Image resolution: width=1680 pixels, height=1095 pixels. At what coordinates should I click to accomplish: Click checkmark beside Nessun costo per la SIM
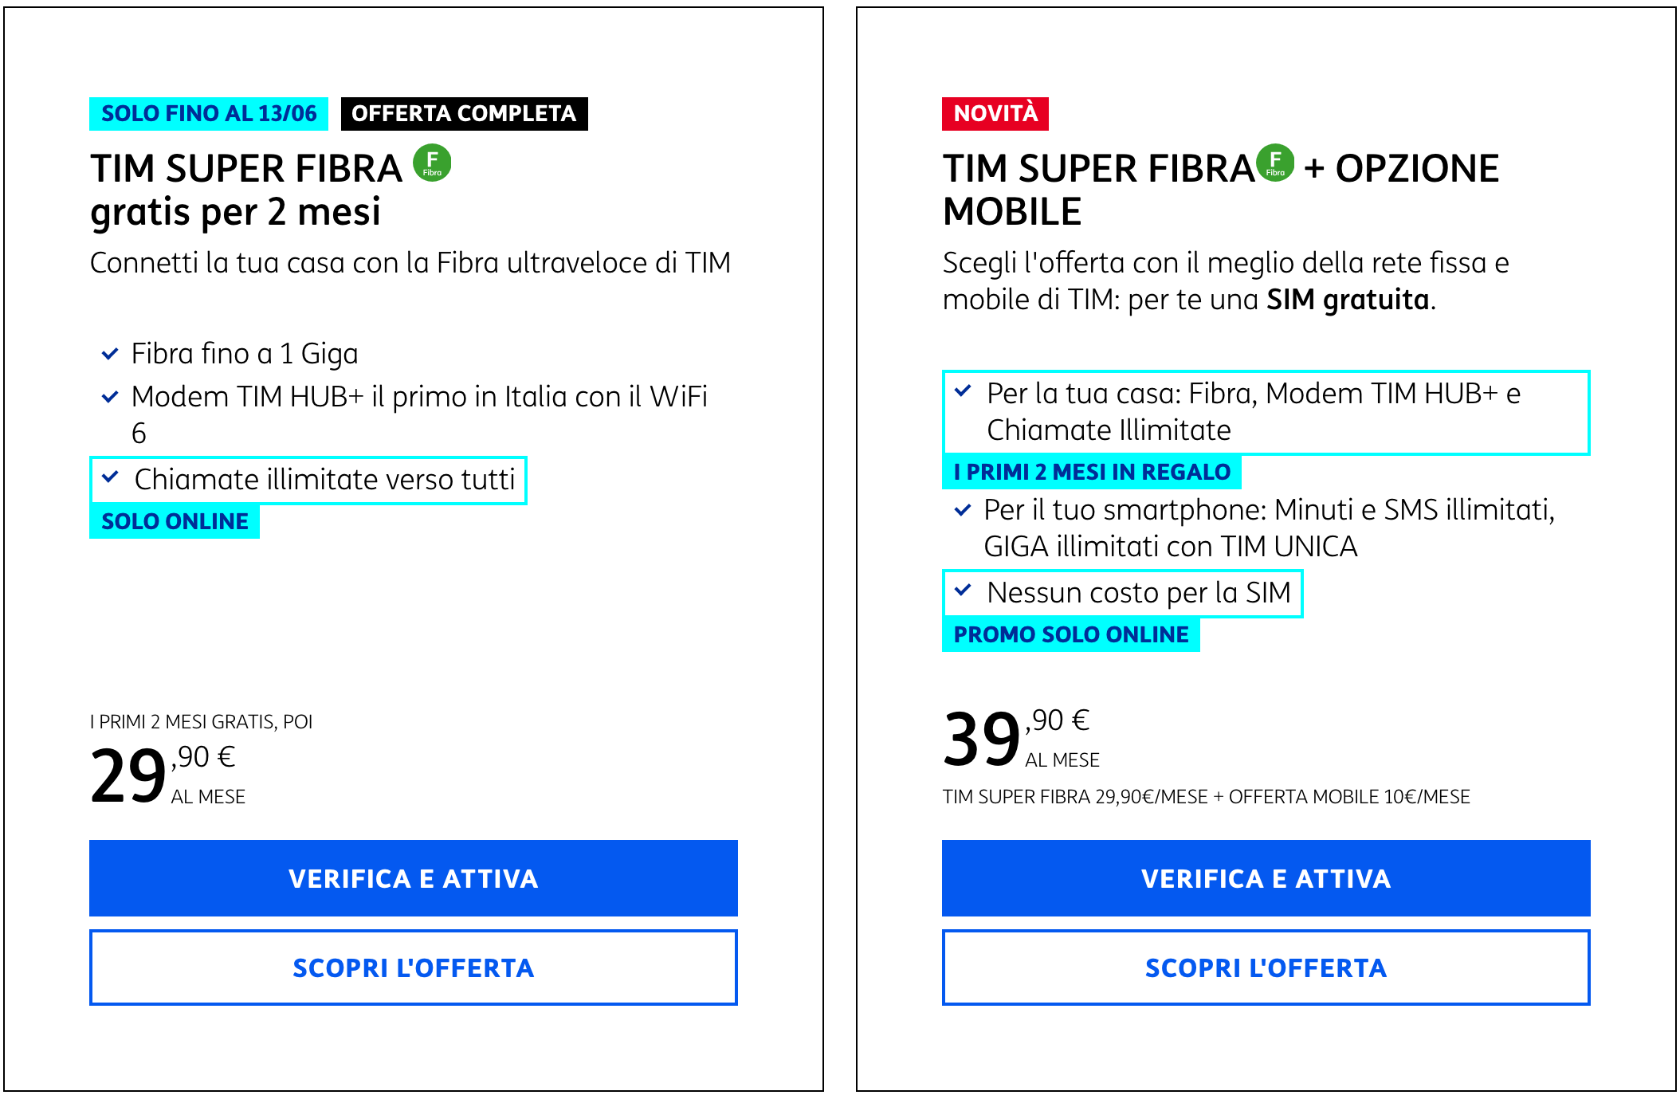pyautogui.click(x=963, y=591)
